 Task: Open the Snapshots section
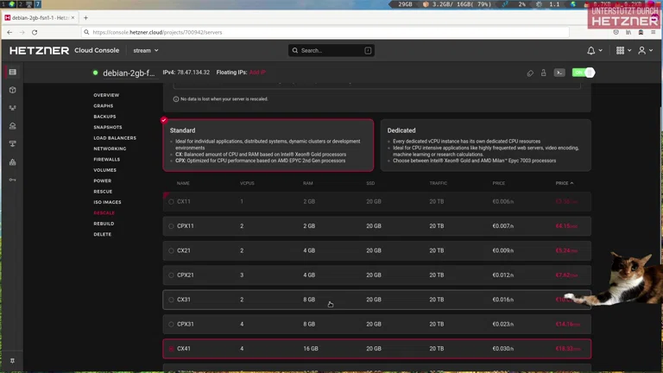coord(108,127)
